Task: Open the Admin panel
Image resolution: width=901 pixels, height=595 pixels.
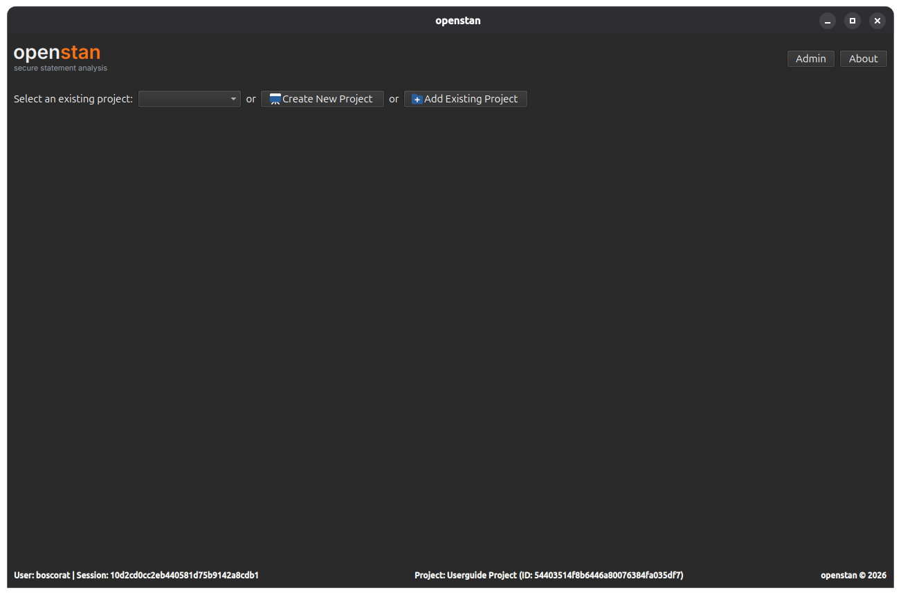Action: tap(811, 59)
